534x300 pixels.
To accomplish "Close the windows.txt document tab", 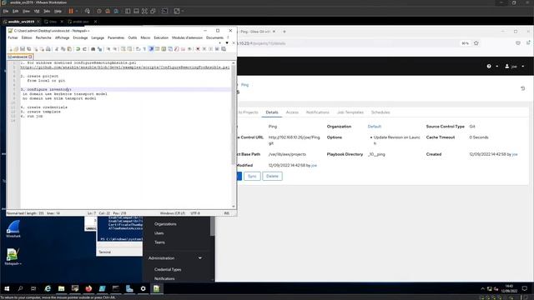I will [x=30, y=57].
